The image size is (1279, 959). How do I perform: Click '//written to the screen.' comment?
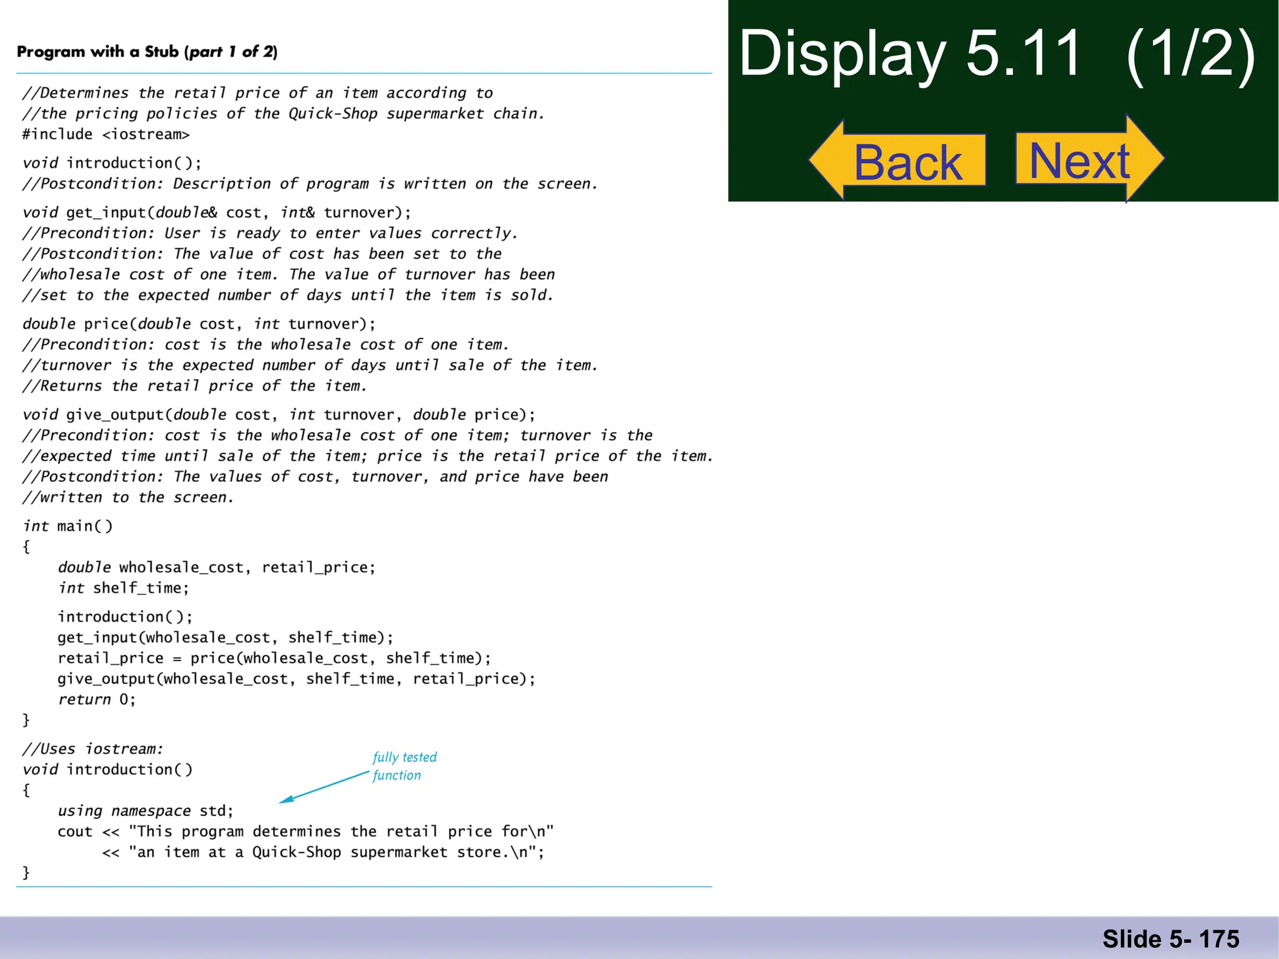tap(129, 497)
